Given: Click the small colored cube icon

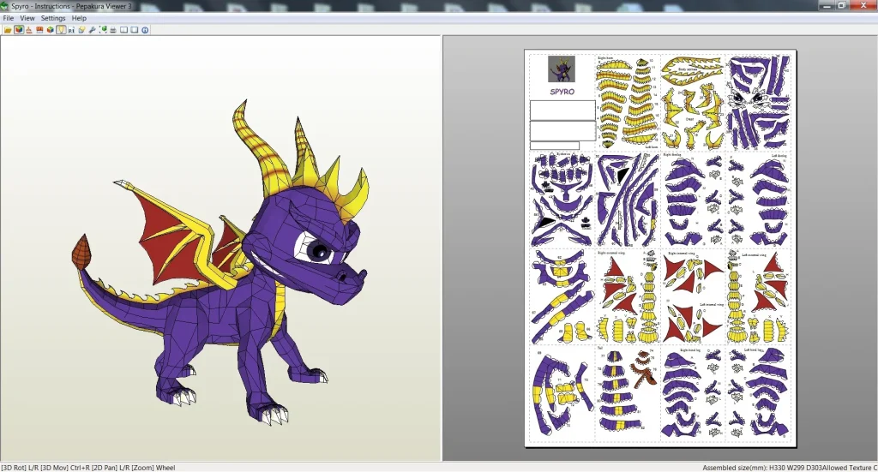Looking at the screenshot, I should [50, 30].
